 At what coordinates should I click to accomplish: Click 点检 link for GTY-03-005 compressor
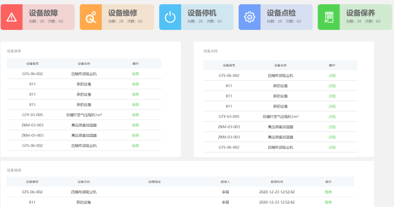pyautogui.click(x=332, y=116)
